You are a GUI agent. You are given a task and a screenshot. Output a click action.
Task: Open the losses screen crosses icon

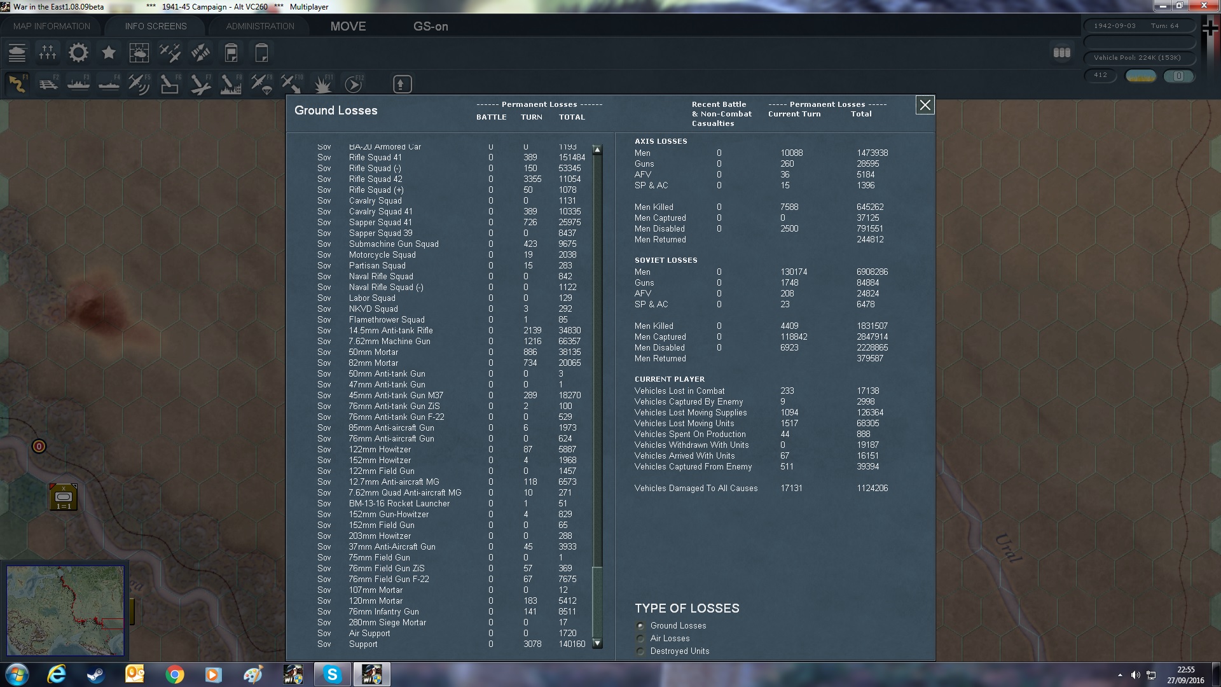coord(48,53)
